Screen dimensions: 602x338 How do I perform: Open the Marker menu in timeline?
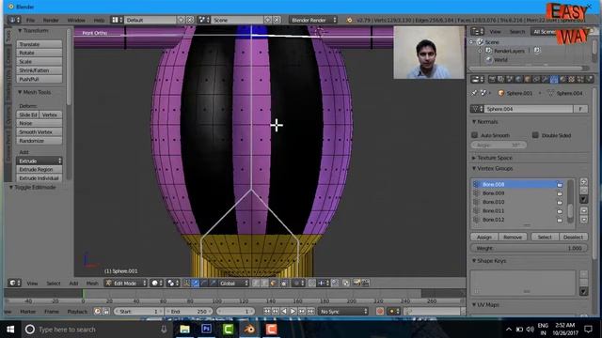(27, 312)
